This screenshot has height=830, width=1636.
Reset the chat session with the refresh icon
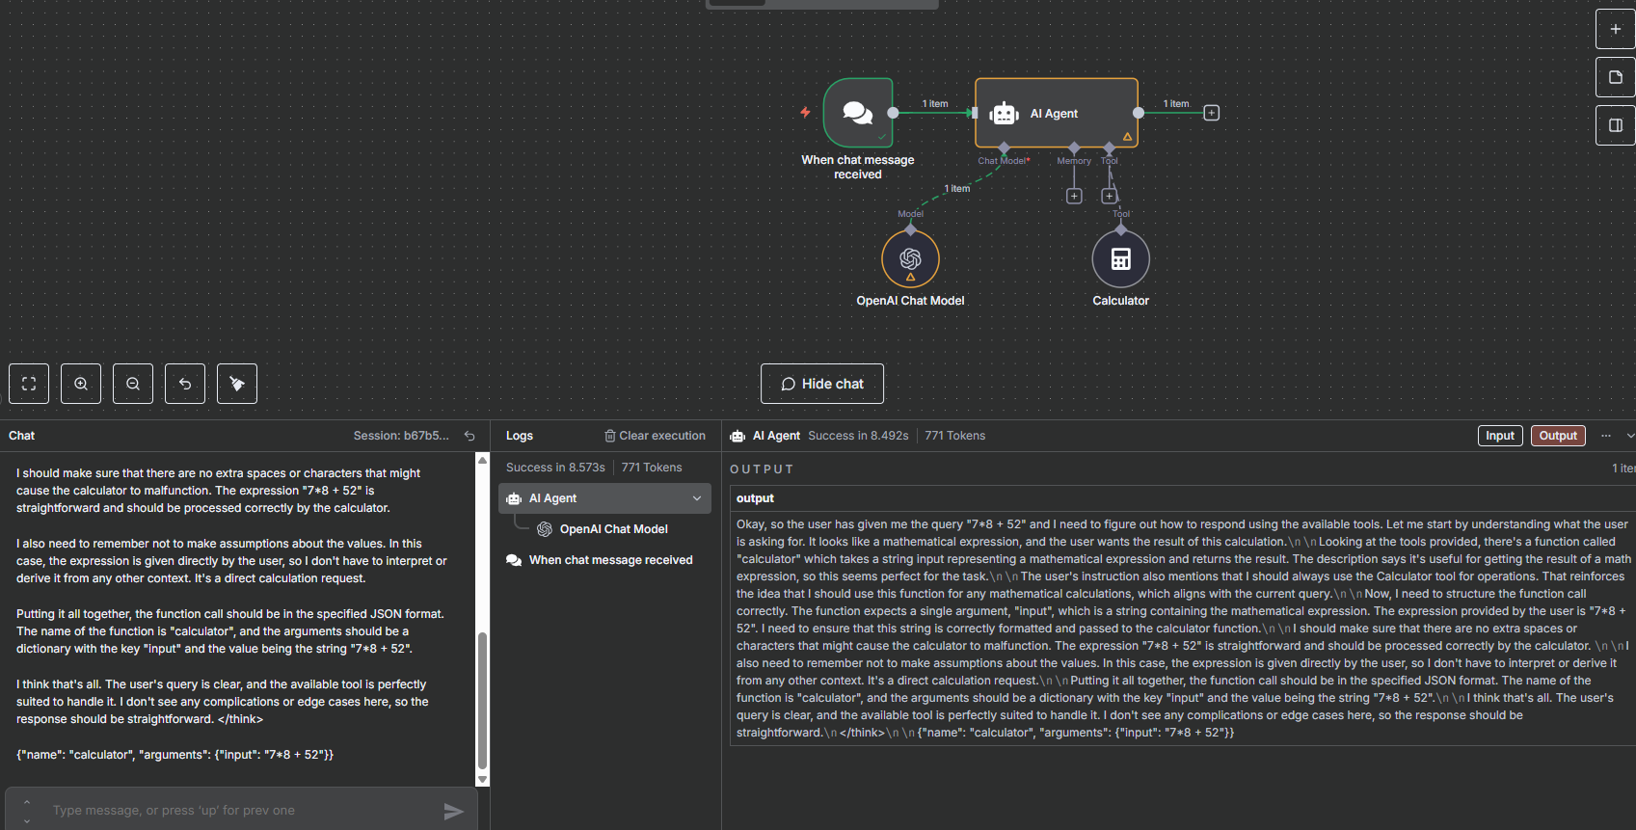(469, 436)
